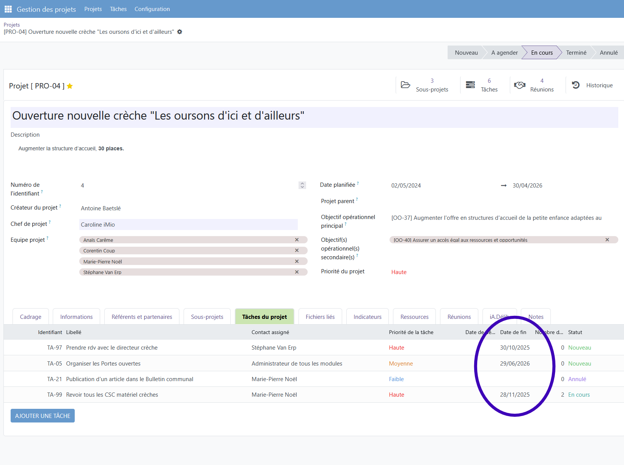Click the identifier number stepper arrows
The height and width of the screenshot is (465, 624).
302,185
